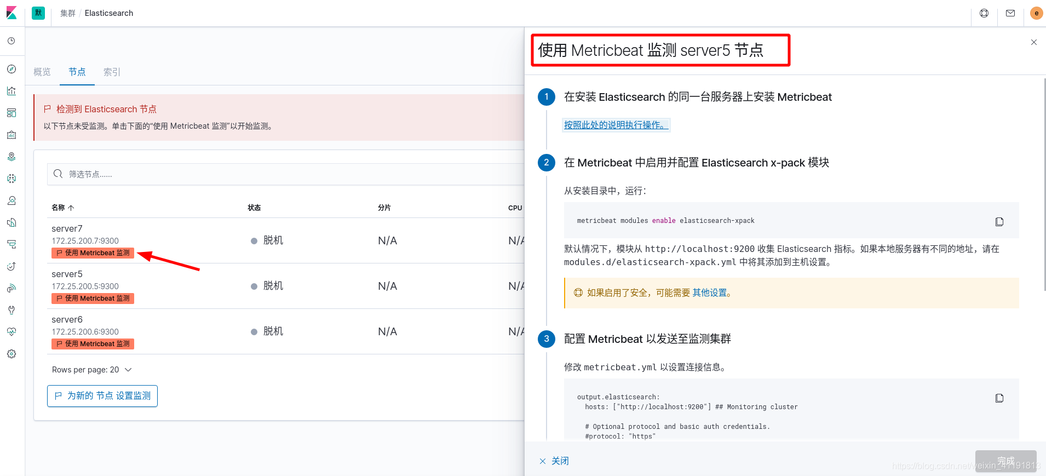
Task: Open Machine Learning icon in sidebar
Action: pos(12,179)
